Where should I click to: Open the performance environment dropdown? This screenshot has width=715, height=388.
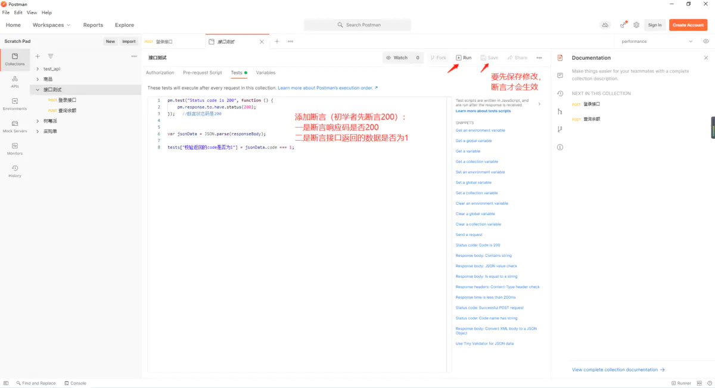pyautogui.click(x=657, y=42)
